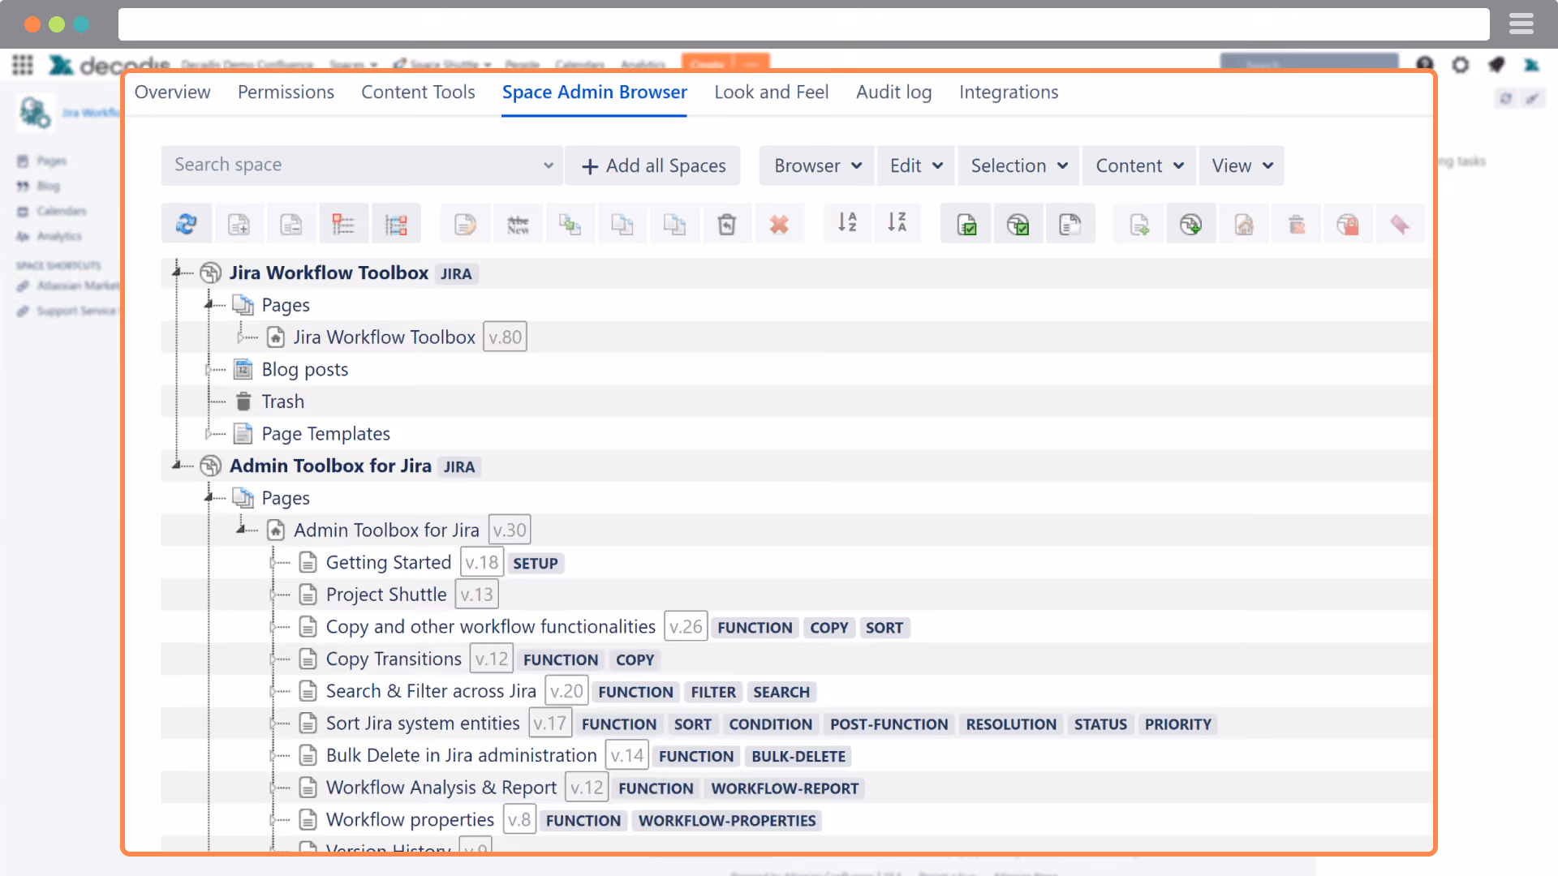Click the trash bin with red X icon

(1297, 224)
